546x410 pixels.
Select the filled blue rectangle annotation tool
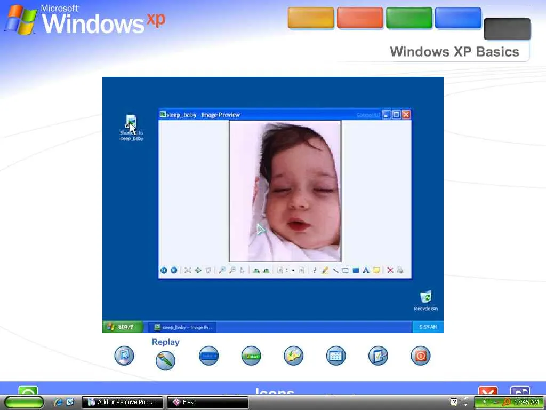(356, 270)
